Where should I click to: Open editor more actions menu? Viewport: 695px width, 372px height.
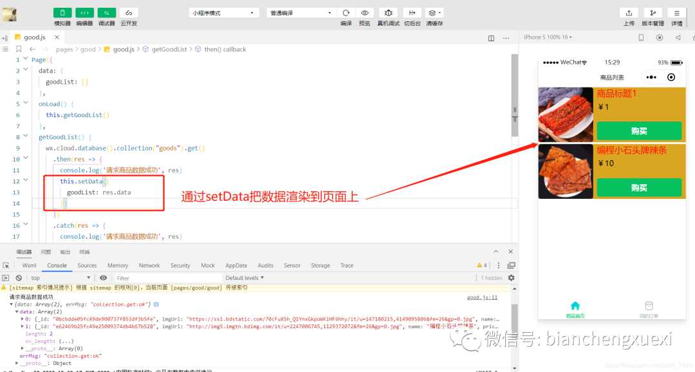[506, 38]
